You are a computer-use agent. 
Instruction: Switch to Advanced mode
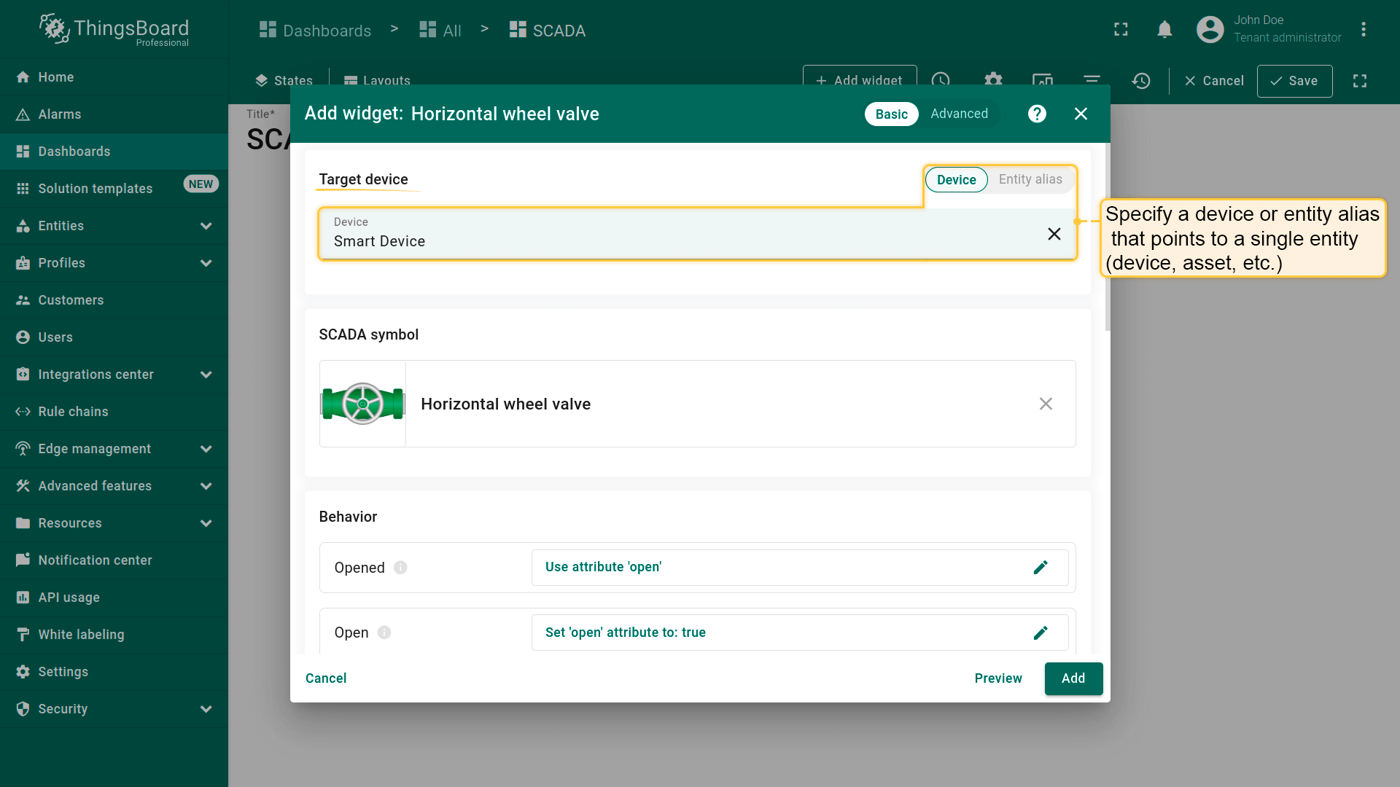click(x=959, y=114)
